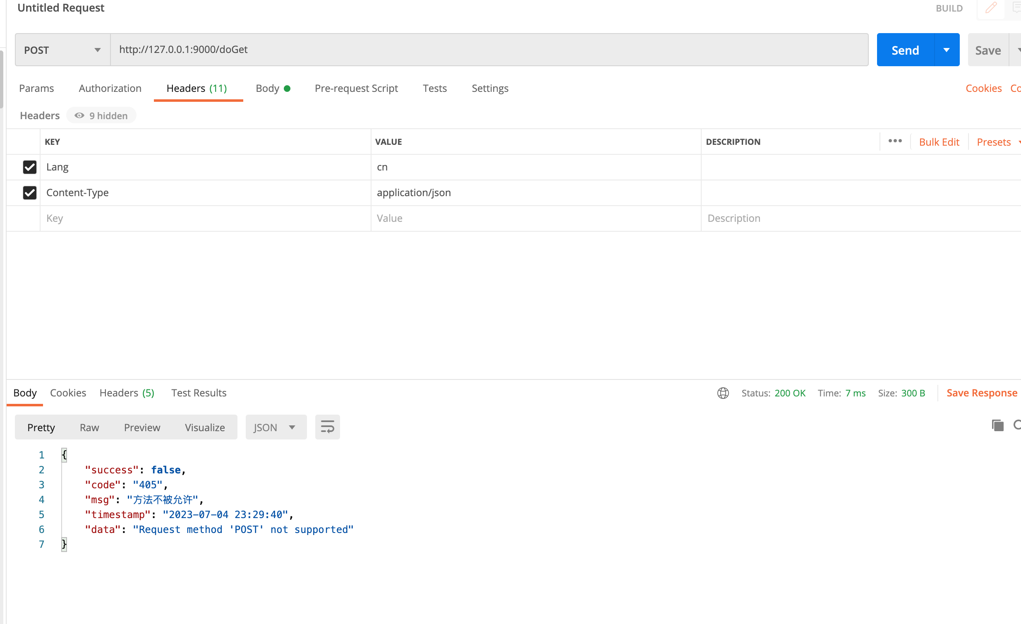This screenshot has width=1021, height=624.
Task: Open the JSON format dropdown
Action: point(276,427)
